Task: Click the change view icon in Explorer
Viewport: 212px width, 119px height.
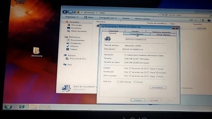Action: tap(191, 20)
